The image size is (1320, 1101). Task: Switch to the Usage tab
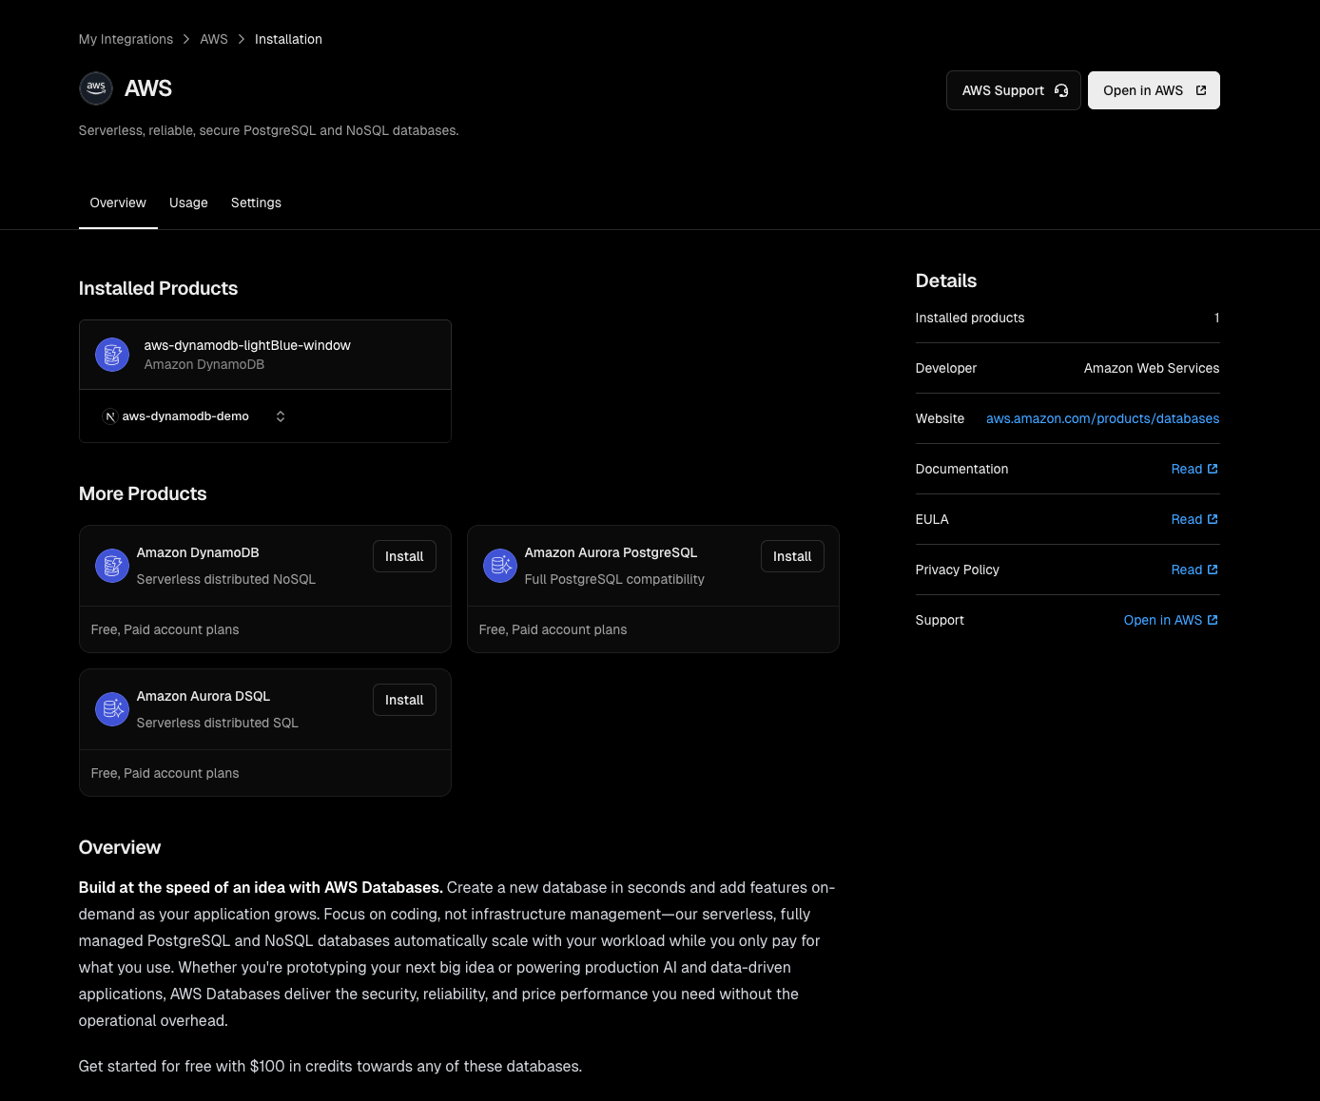pos(188,203)
